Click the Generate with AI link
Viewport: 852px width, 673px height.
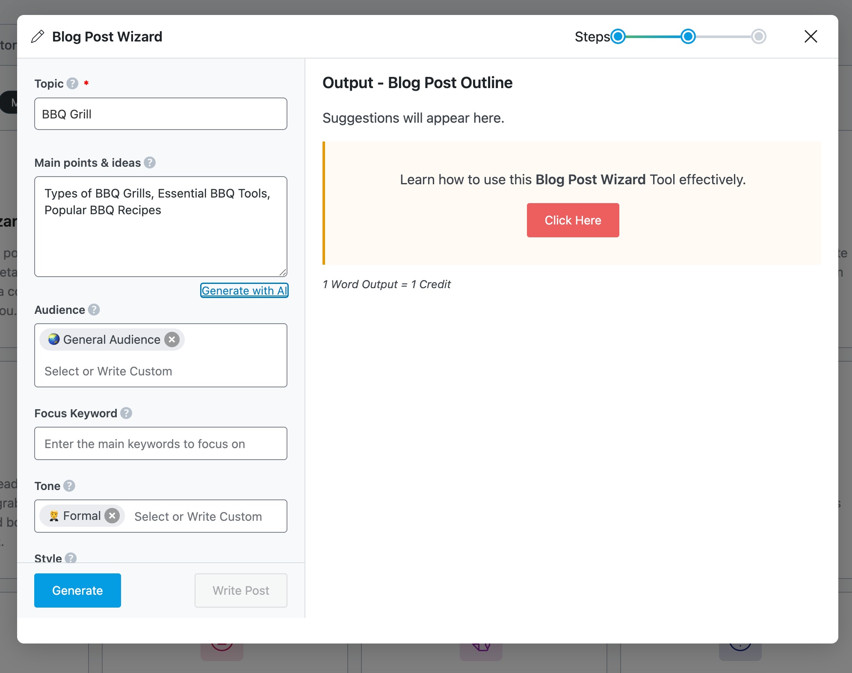(244, 290)
